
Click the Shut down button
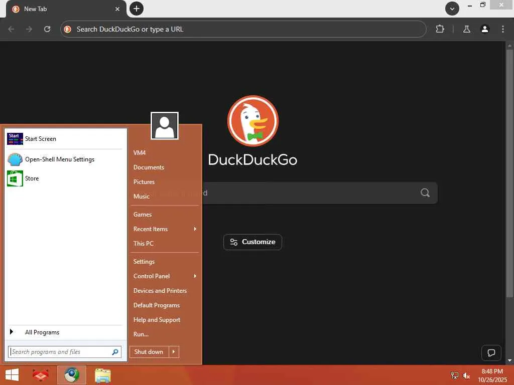point(149,352)
